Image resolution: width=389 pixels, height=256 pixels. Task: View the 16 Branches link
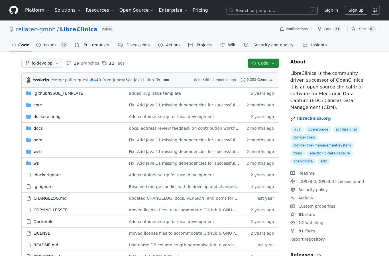(83, 63)
